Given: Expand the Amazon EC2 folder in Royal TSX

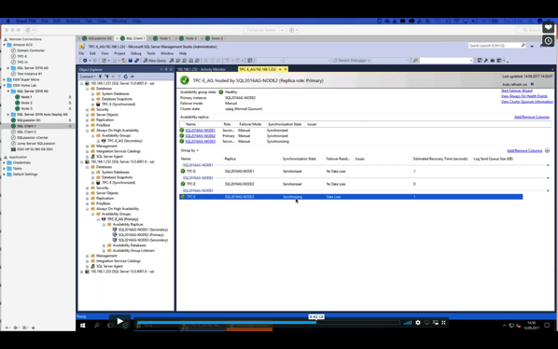Looking at the screenshot, I should [x=5, y=45].
